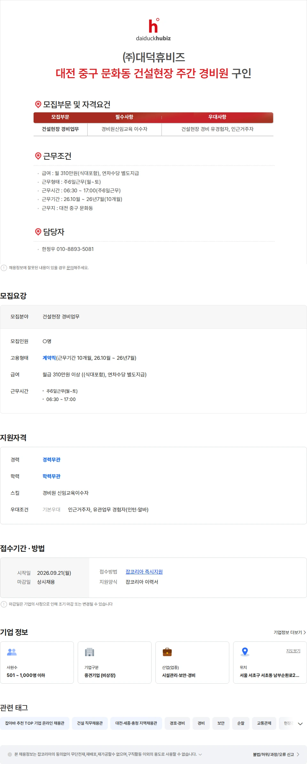This screenshot has height=764, width=307.
Task: Click the briefcase icon in 산업(업종) card
Action: point(167,652)
